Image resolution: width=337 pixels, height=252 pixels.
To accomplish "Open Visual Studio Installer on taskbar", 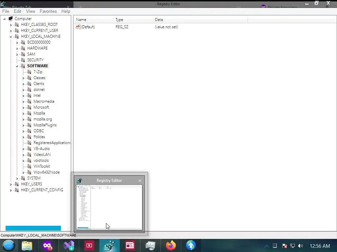I will point(69,245).
